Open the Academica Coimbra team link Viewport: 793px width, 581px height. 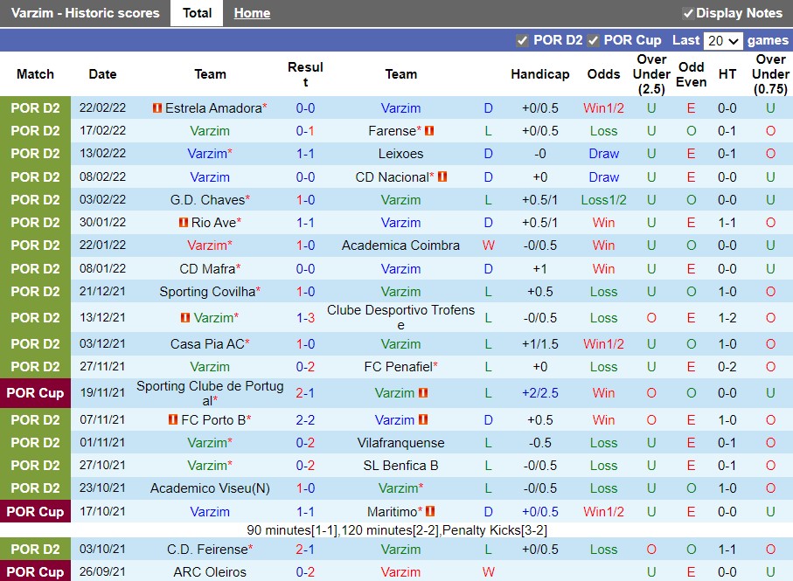pyautogui.click(x=400, y=245)
